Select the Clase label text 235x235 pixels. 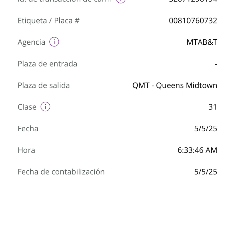(27, 107)
